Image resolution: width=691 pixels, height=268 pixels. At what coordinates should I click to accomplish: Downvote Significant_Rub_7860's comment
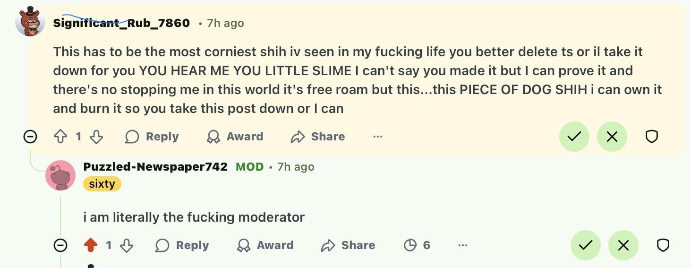96,137
